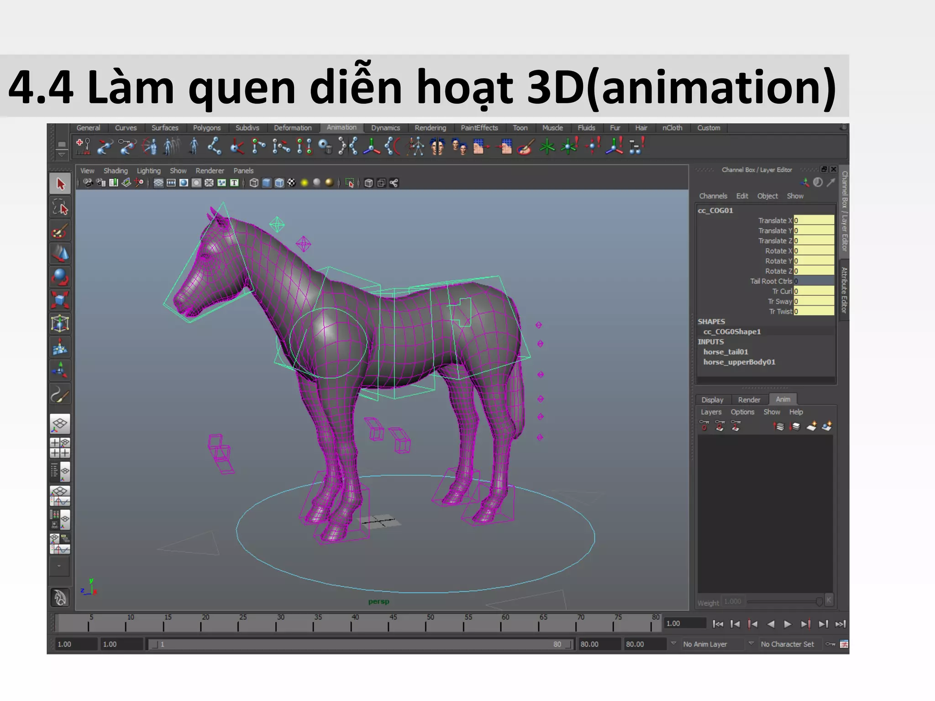Click frame 40 on the timeline

(x=352, y=624)
